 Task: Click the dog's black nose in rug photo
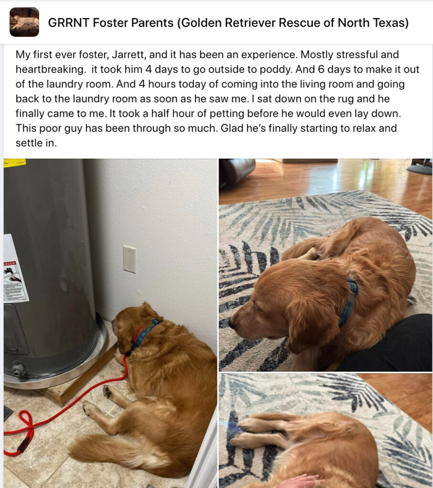point(232,323)
